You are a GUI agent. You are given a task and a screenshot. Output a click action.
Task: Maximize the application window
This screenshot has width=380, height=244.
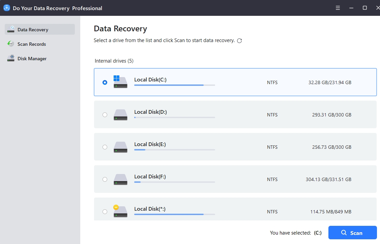pos(364,8)
